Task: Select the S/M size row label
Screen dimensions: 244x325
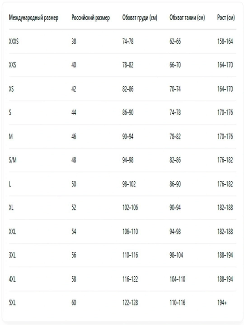Action: (13, 160)
